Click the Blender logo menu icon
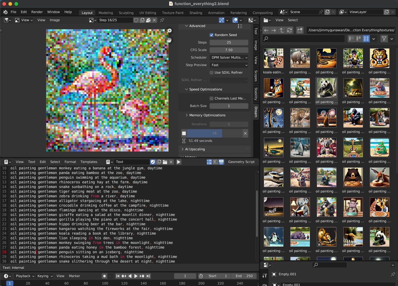398x286 pixels. tap(5, 12)
